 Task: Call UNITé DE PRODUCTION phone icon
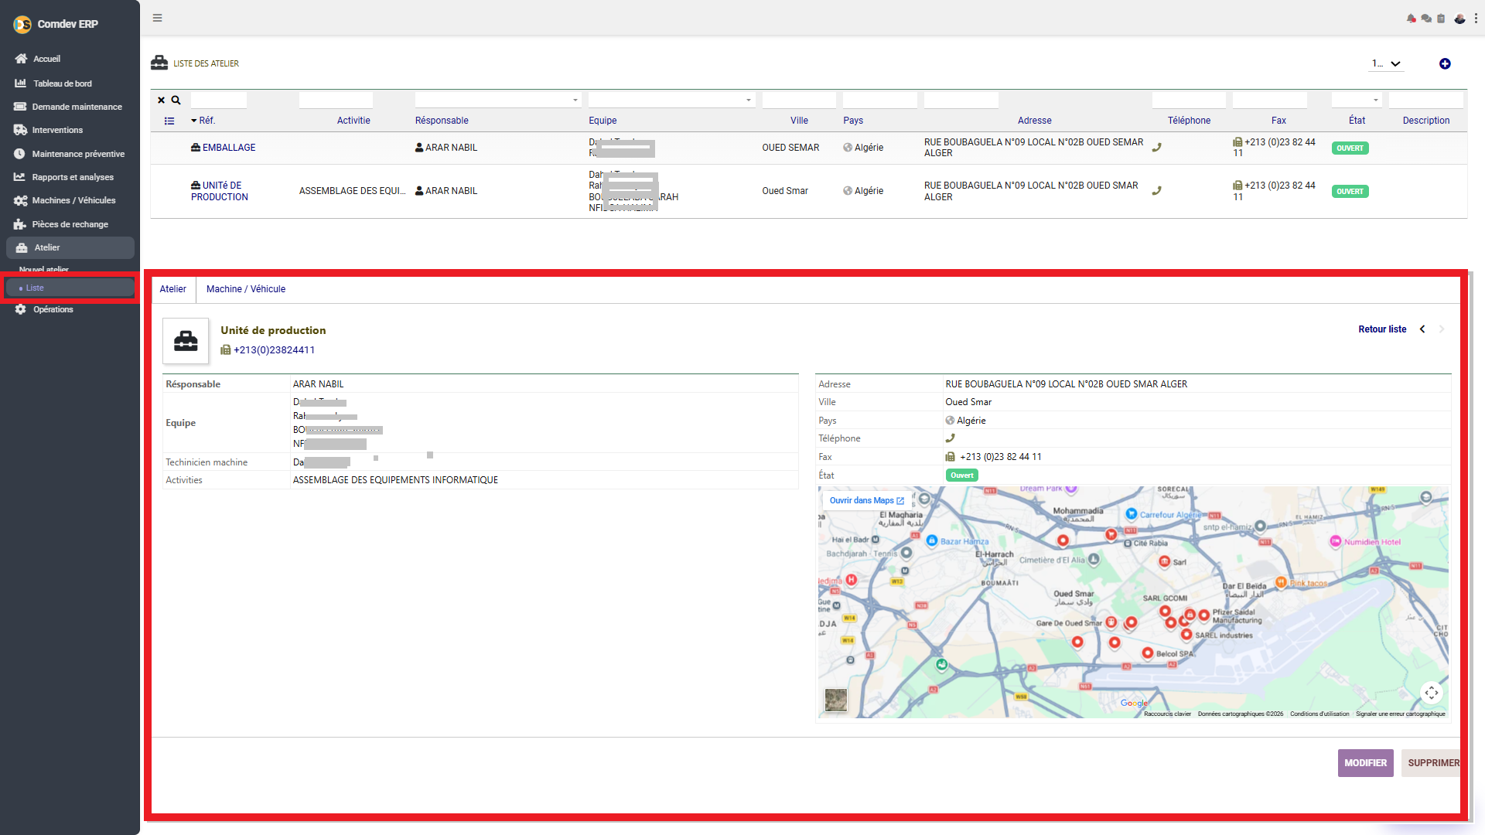tap(1157, 191)
